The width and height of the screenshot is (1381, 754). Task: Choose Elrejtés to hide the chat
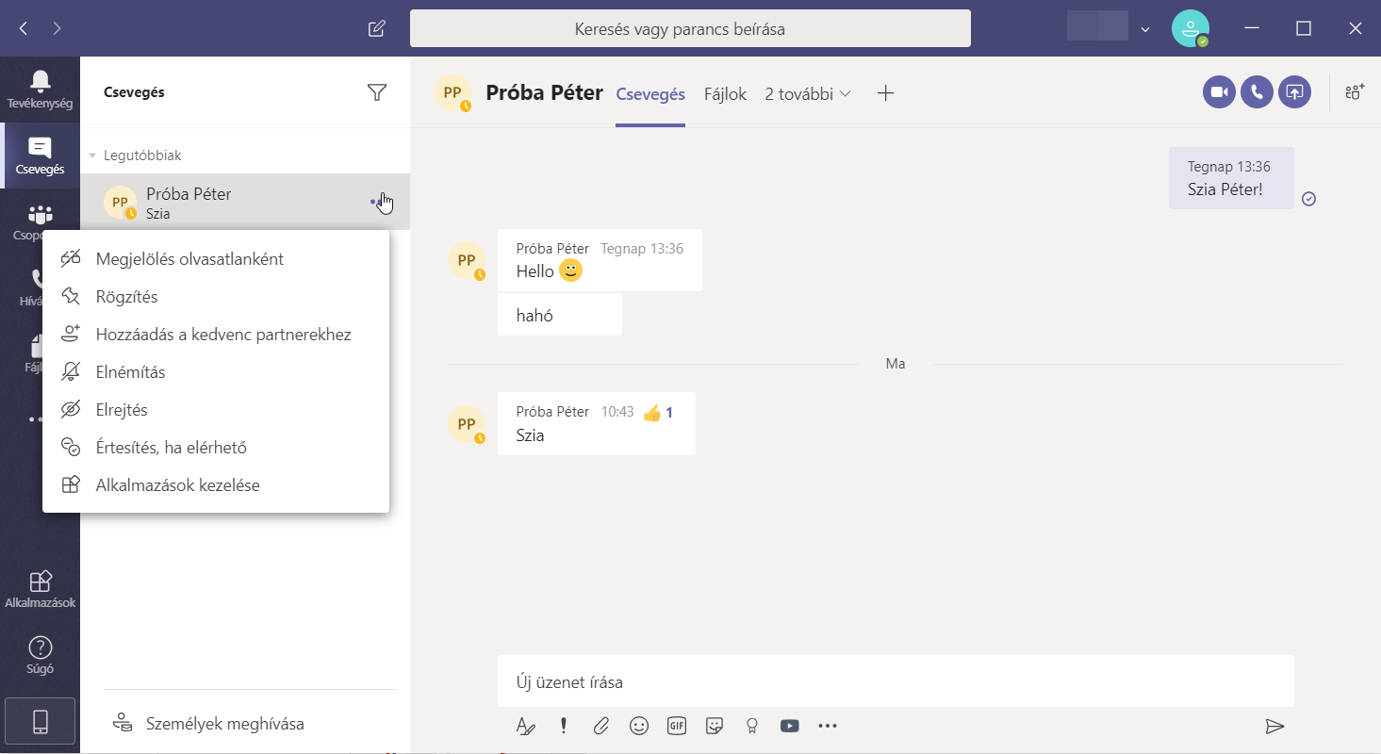click(x=122, y=410)
